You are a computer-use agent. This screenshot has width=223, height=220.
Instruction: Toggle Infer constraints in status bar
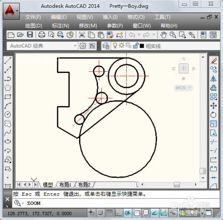point(91,213)
